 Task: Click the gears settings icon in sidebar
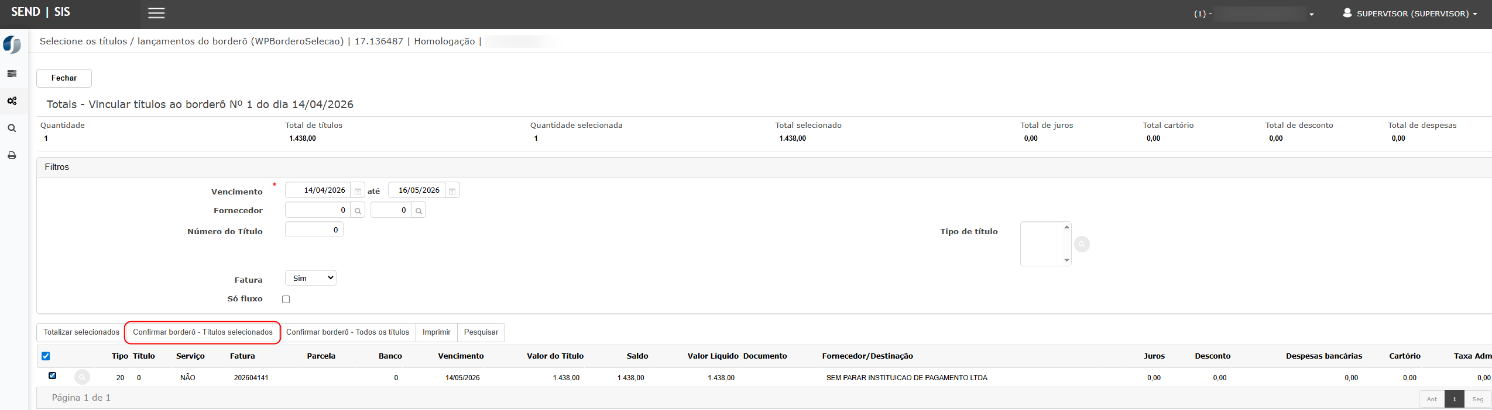pos(12,101)
